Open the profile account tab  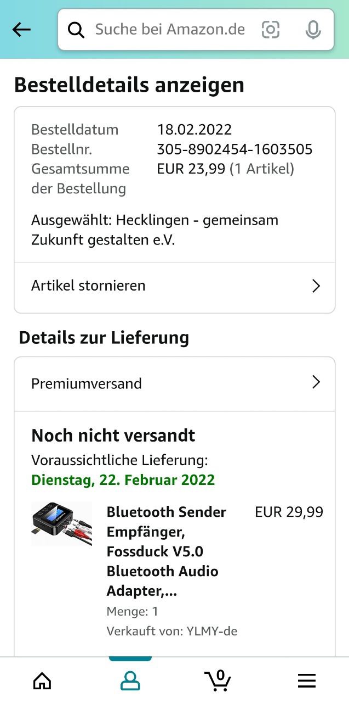click(x=130, y=681)
